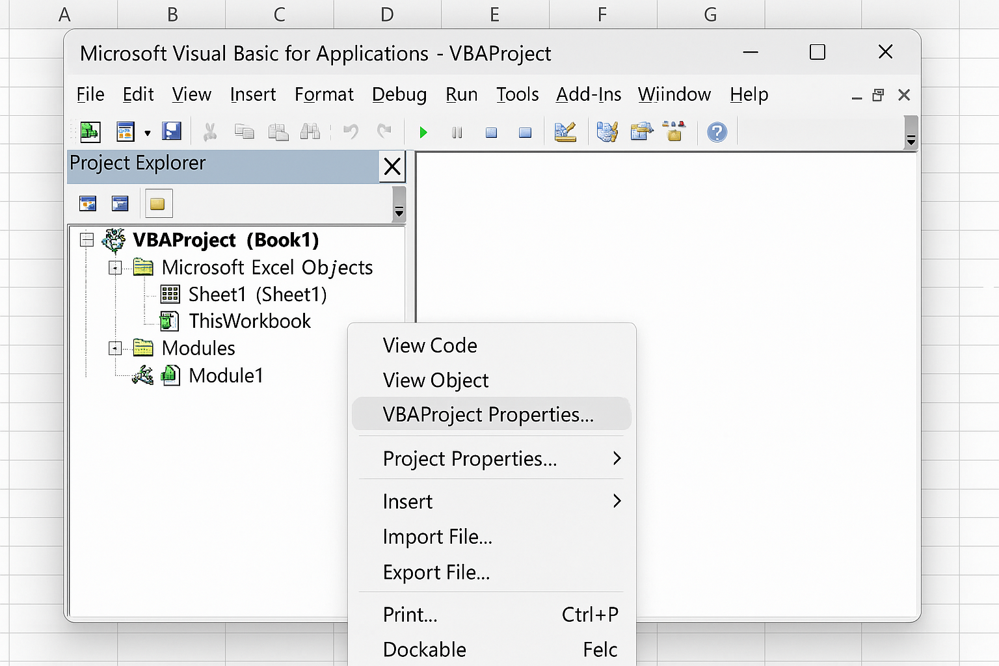The width and height of the screenshot is (999, 666).
Task: Click the module icon beside Module1
Action: (170, 375)
